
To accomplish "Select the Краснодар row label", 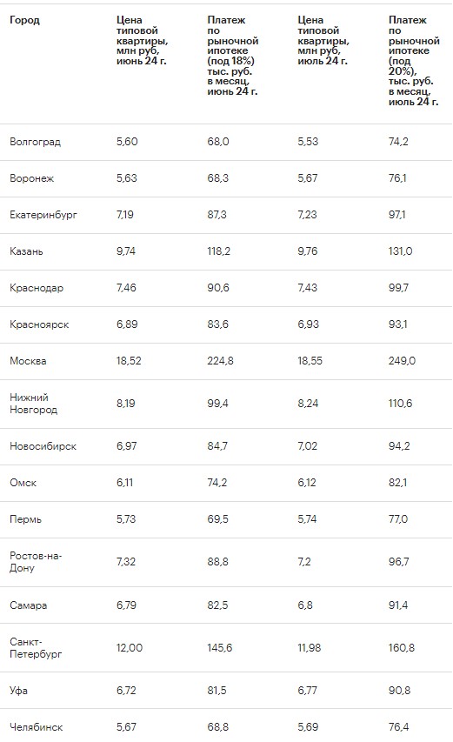I will click(37, 288).
